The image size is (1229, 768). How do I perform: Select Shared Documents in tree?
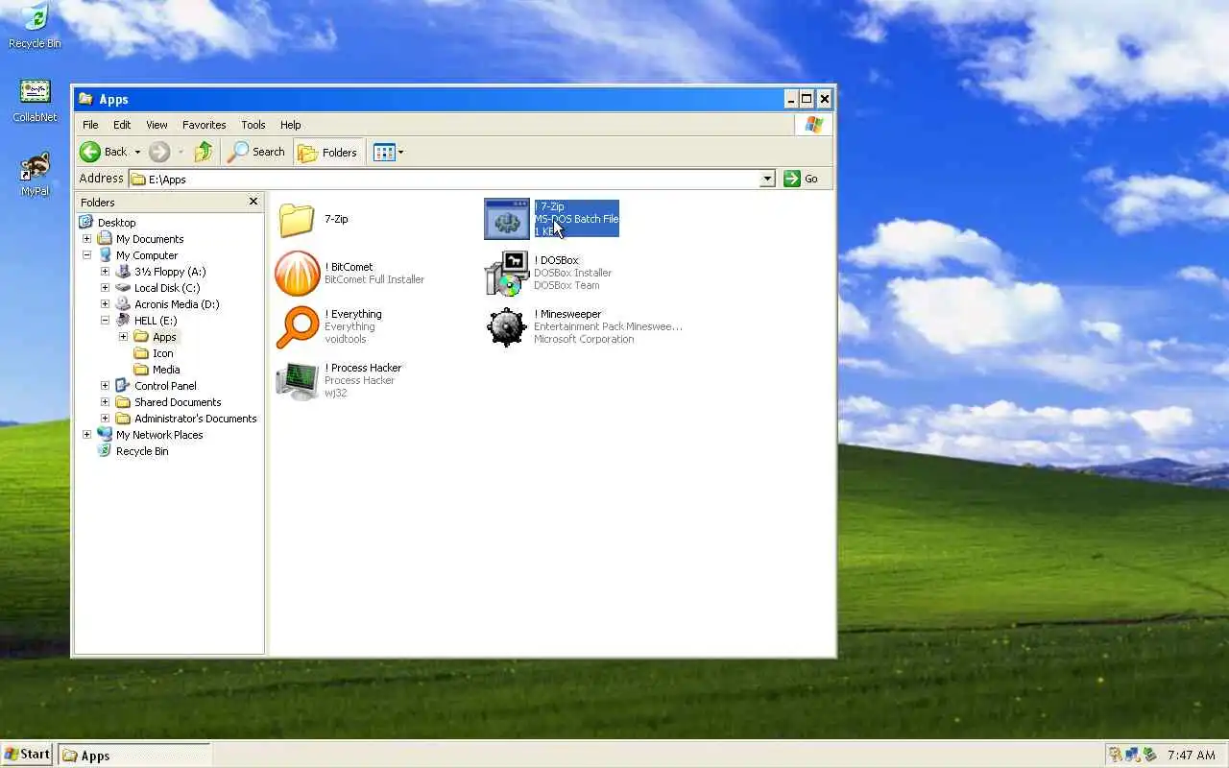178,402
